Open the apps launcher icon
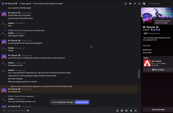173x113 pixels. click(x=136, y=111)
